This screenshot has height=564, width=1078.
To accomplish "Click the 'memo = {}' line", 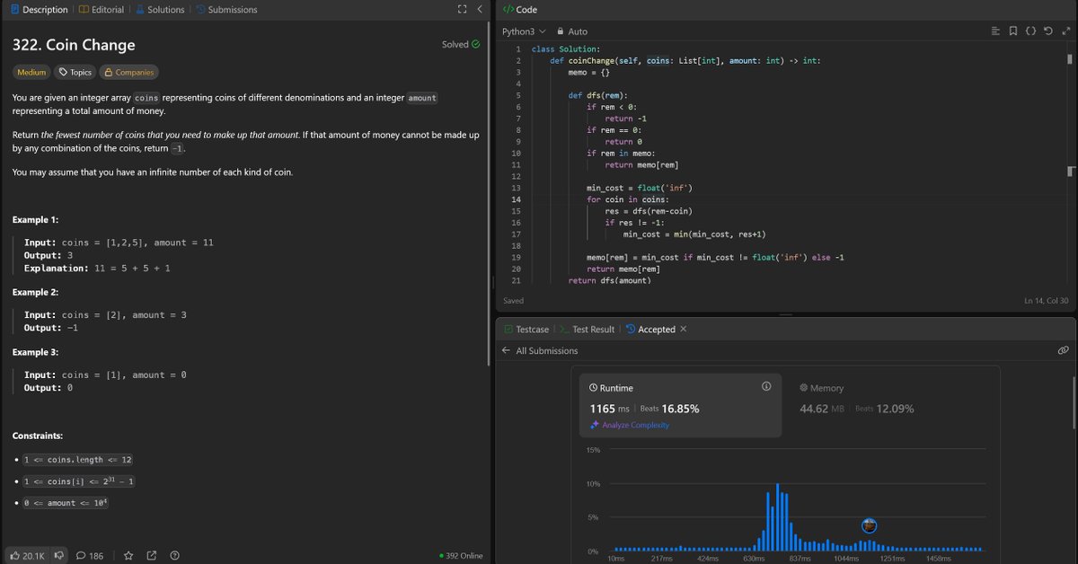I will (x=588, y=72).
